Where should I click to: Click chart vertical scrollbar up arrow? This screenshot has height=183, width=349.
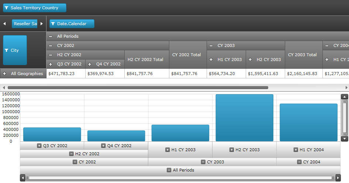coord(345,97)
